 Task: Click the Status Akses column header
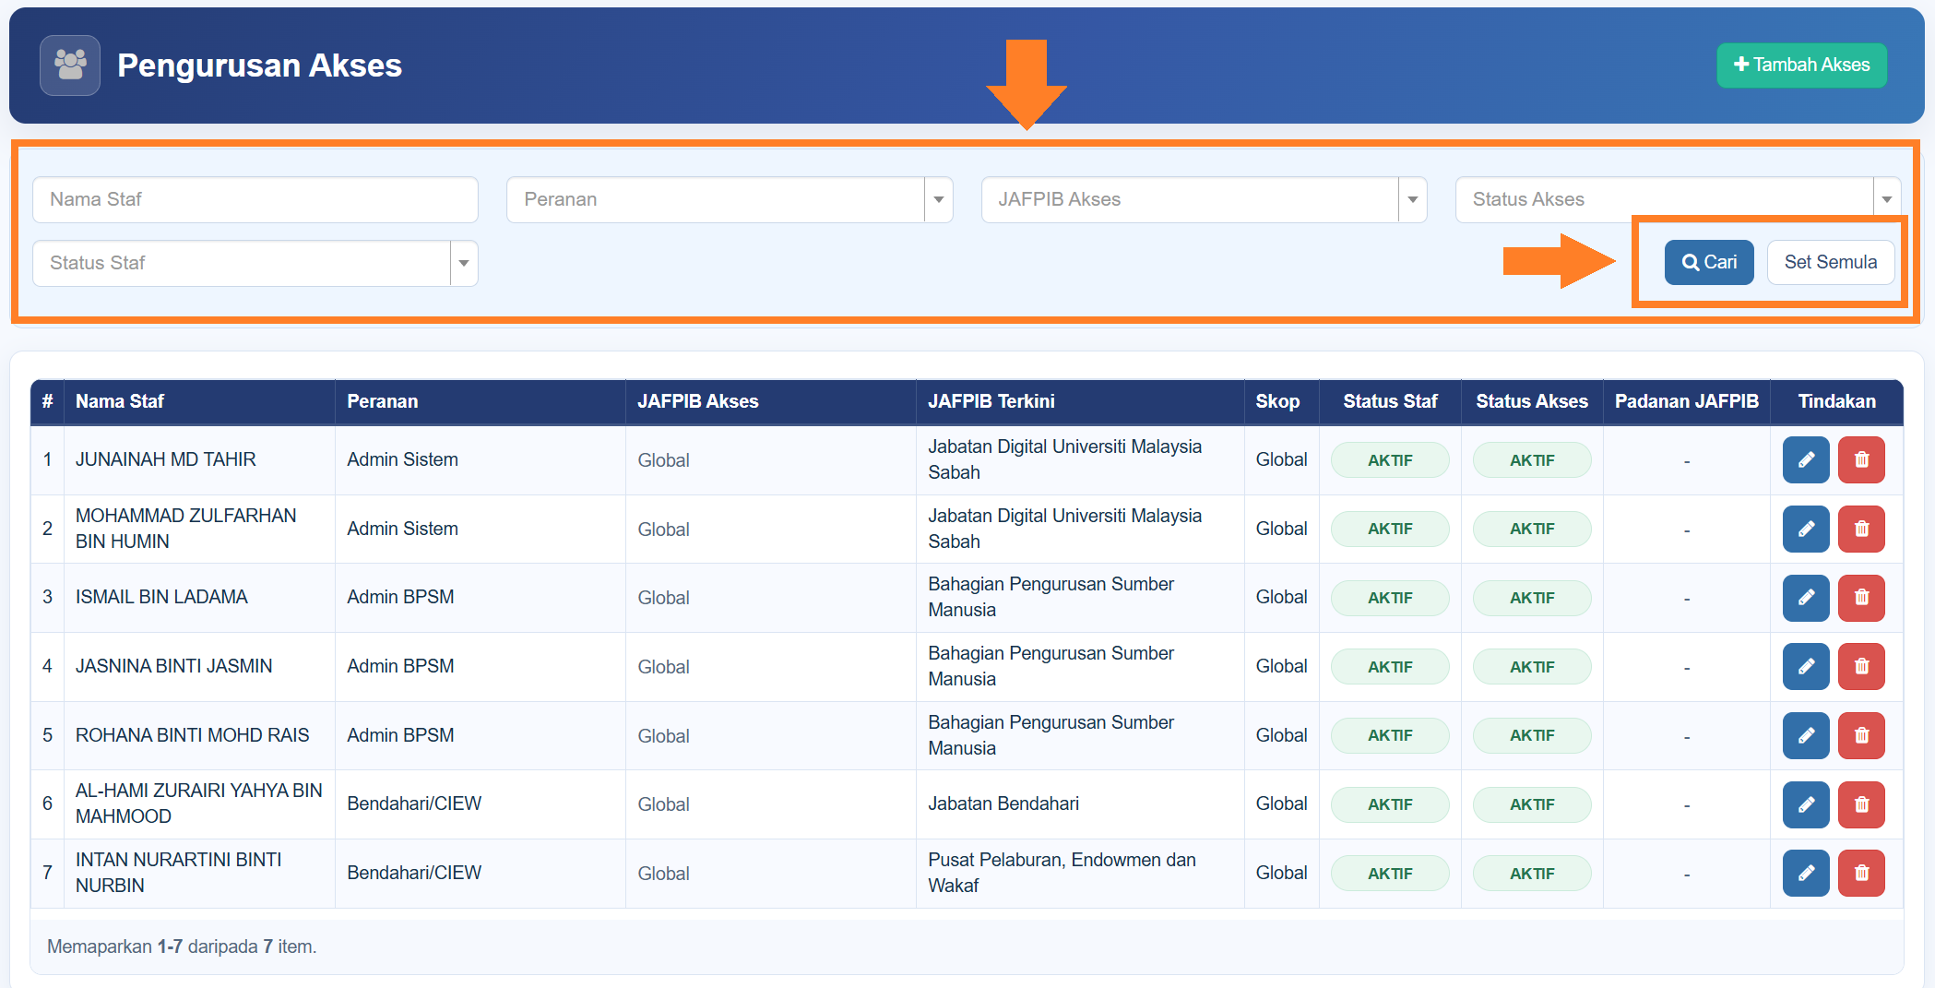tap(1532, 401)
